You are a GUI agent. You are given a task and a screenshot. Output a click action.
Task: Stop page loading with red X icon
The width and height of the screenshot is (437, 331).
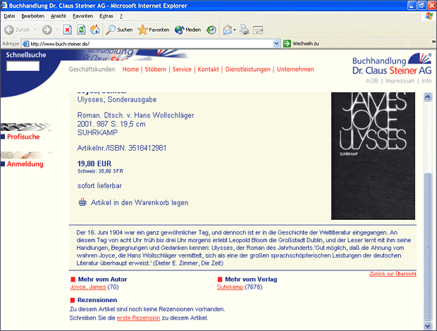68,30
